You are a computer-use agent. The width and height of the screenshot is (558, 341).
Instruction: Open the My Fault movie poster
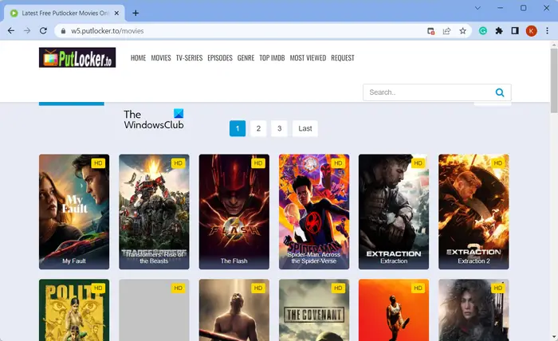pos(74,212)
